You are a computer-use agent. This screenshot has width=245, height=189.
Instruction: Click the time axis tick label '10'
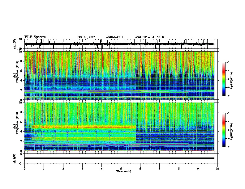click(217, 169)
